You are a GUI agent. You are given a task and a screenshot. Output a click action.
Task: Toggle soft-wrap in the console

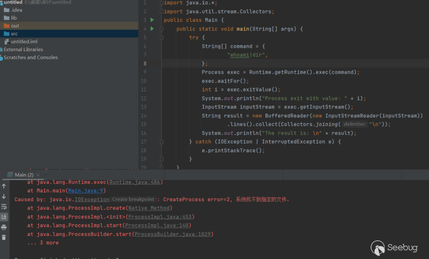coord(4,207)
